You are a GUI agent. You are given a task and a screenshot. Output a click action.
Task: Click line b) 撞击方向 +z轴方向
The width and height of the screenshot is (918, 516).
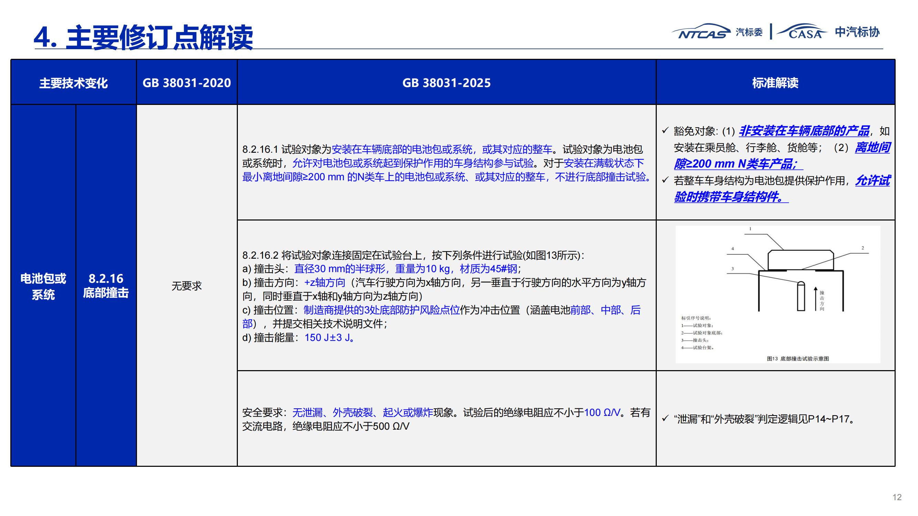click(x=444, y=289)
